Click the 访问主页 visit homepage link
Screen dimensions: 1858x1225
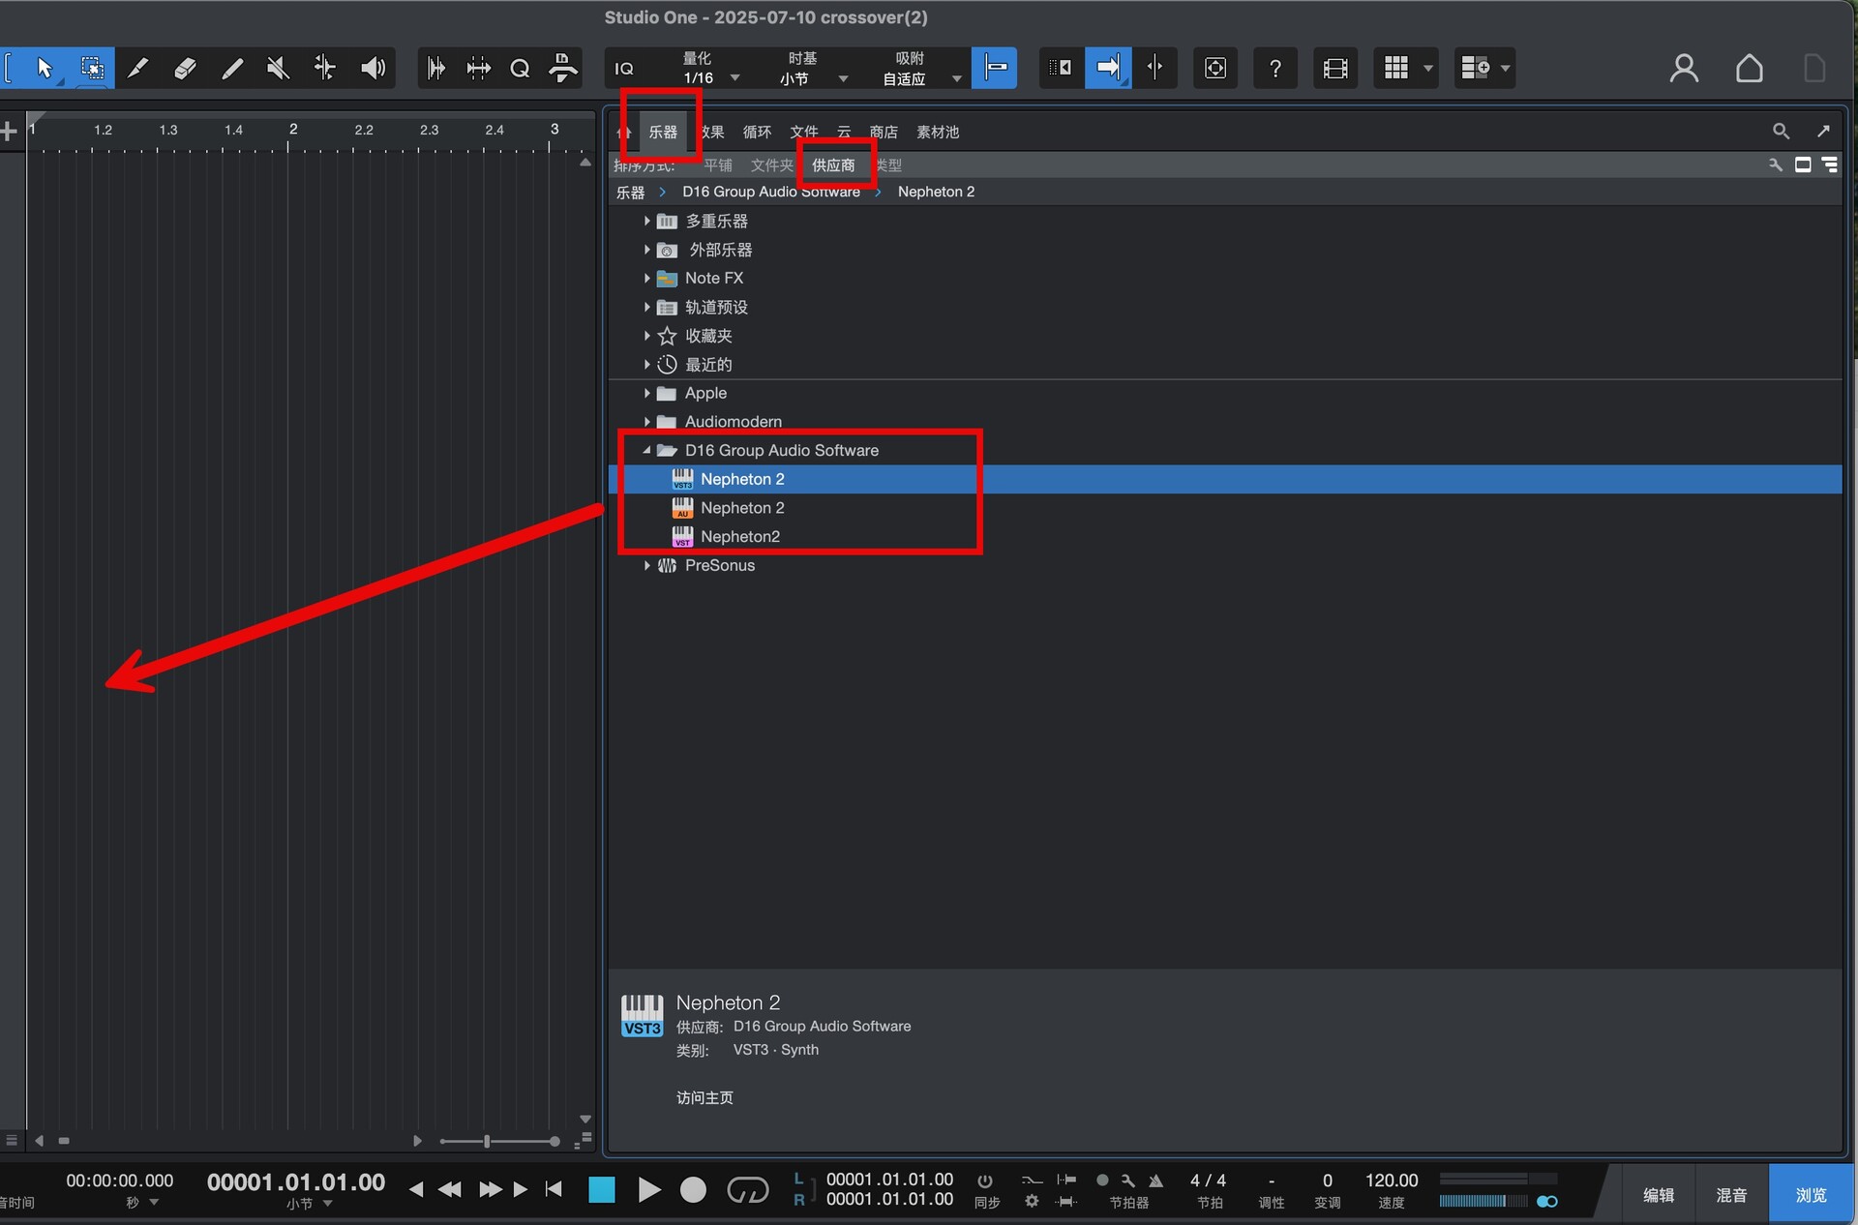point(704,1097)
